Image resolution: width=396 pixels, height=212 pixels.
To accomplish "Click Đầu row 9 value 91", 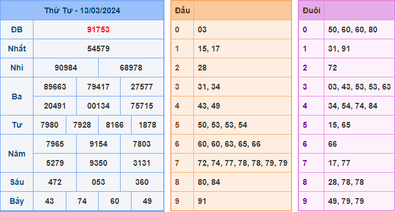I will [x=202, y=201].
